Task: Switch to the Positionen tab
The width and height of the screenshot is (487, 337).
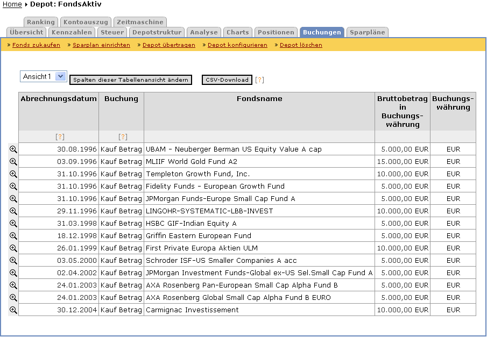Action: click(276, 32)
